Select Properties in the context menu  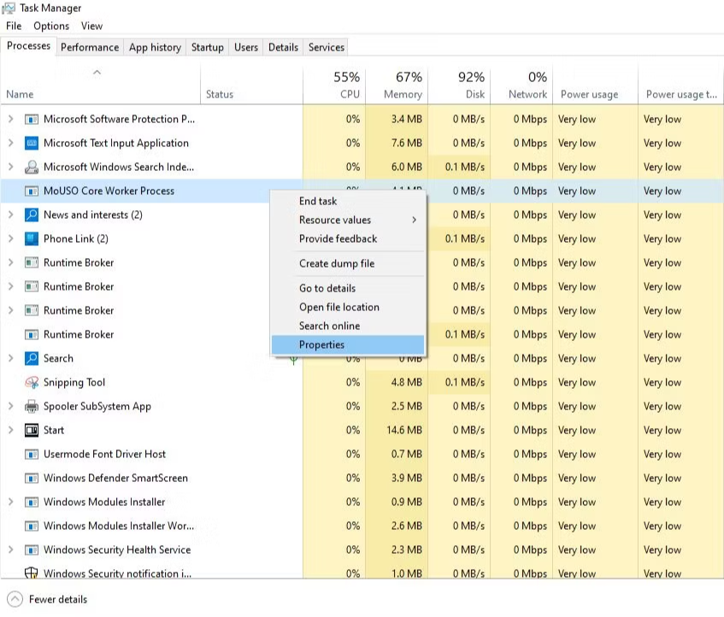348,344
